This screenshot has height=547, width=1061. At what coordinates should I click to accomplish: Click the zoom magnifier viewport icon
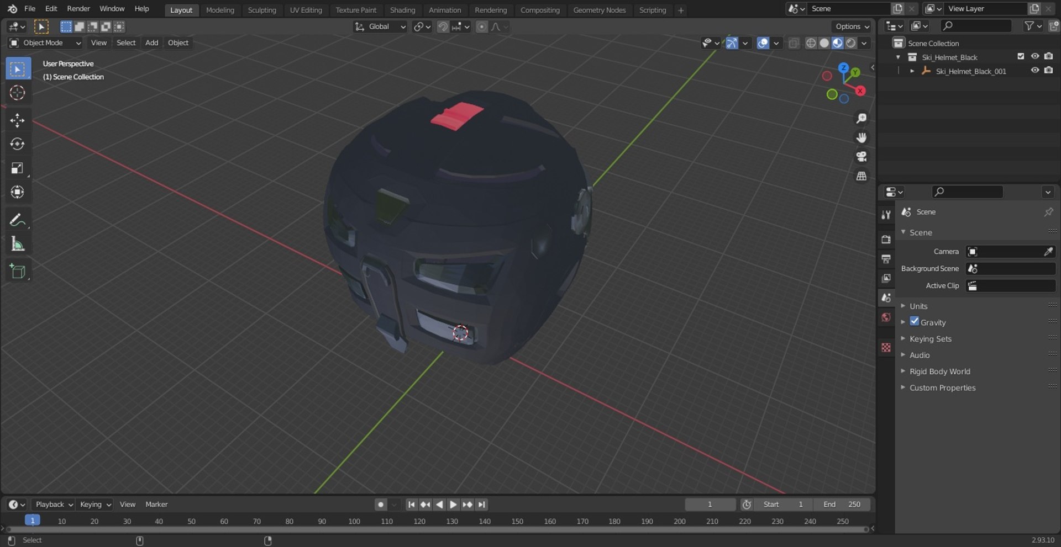coord(861,118)
